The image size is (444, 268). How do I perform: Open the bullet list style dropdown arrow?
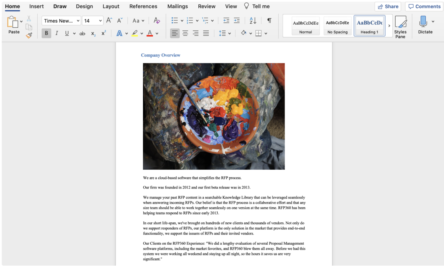[182, 21]
